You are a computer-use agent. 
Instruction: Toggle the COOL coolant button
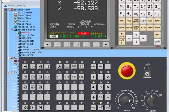[94, 67]
